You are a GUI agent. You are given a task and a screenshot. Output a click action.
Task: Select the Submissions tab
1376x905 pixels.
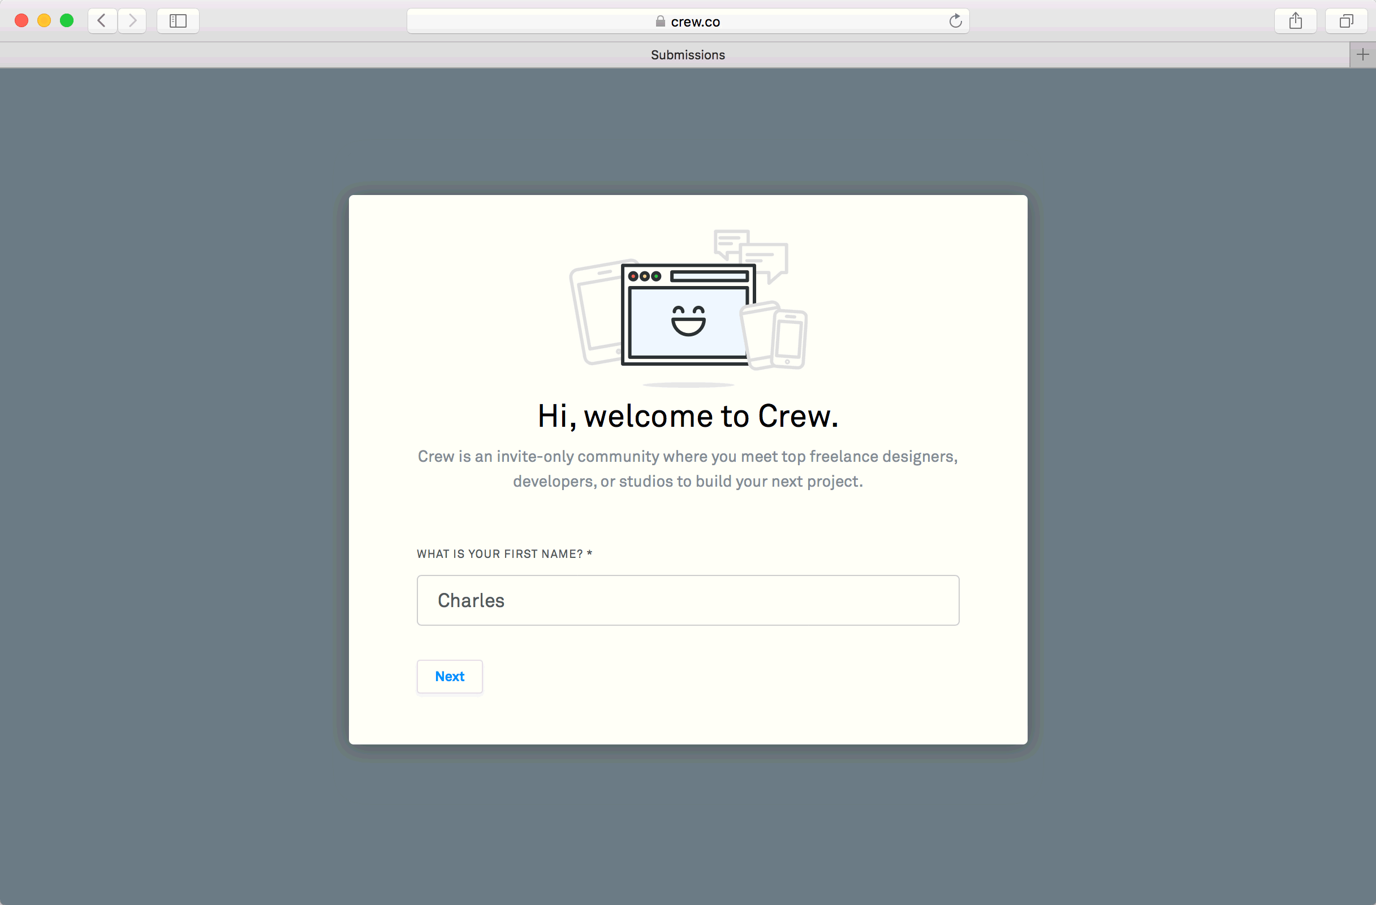[687, 54]
